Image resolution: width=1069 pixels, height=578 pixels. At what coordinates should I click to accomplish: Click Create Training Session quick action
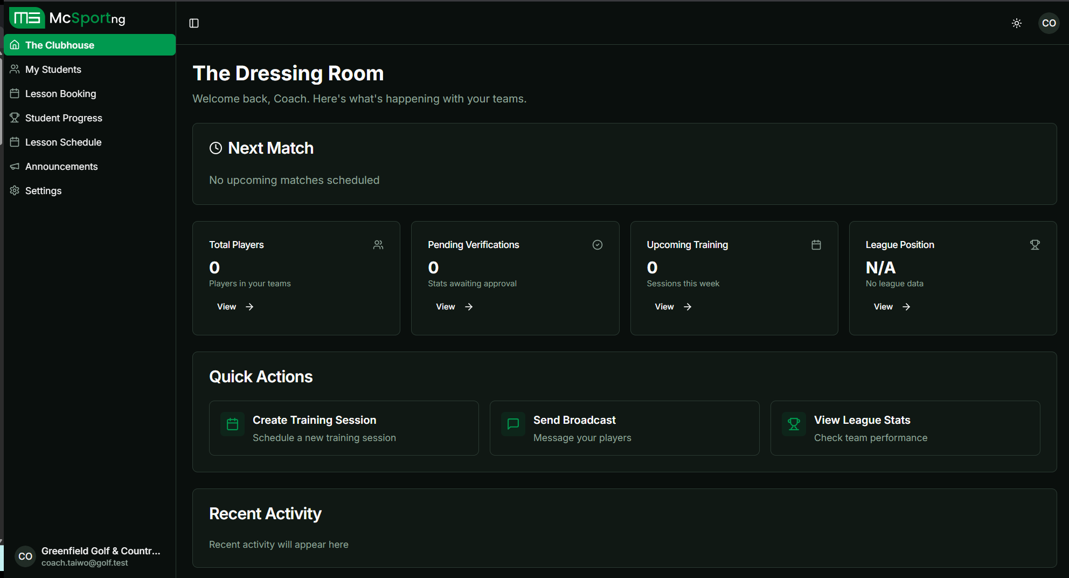click(x=343, y=428)
